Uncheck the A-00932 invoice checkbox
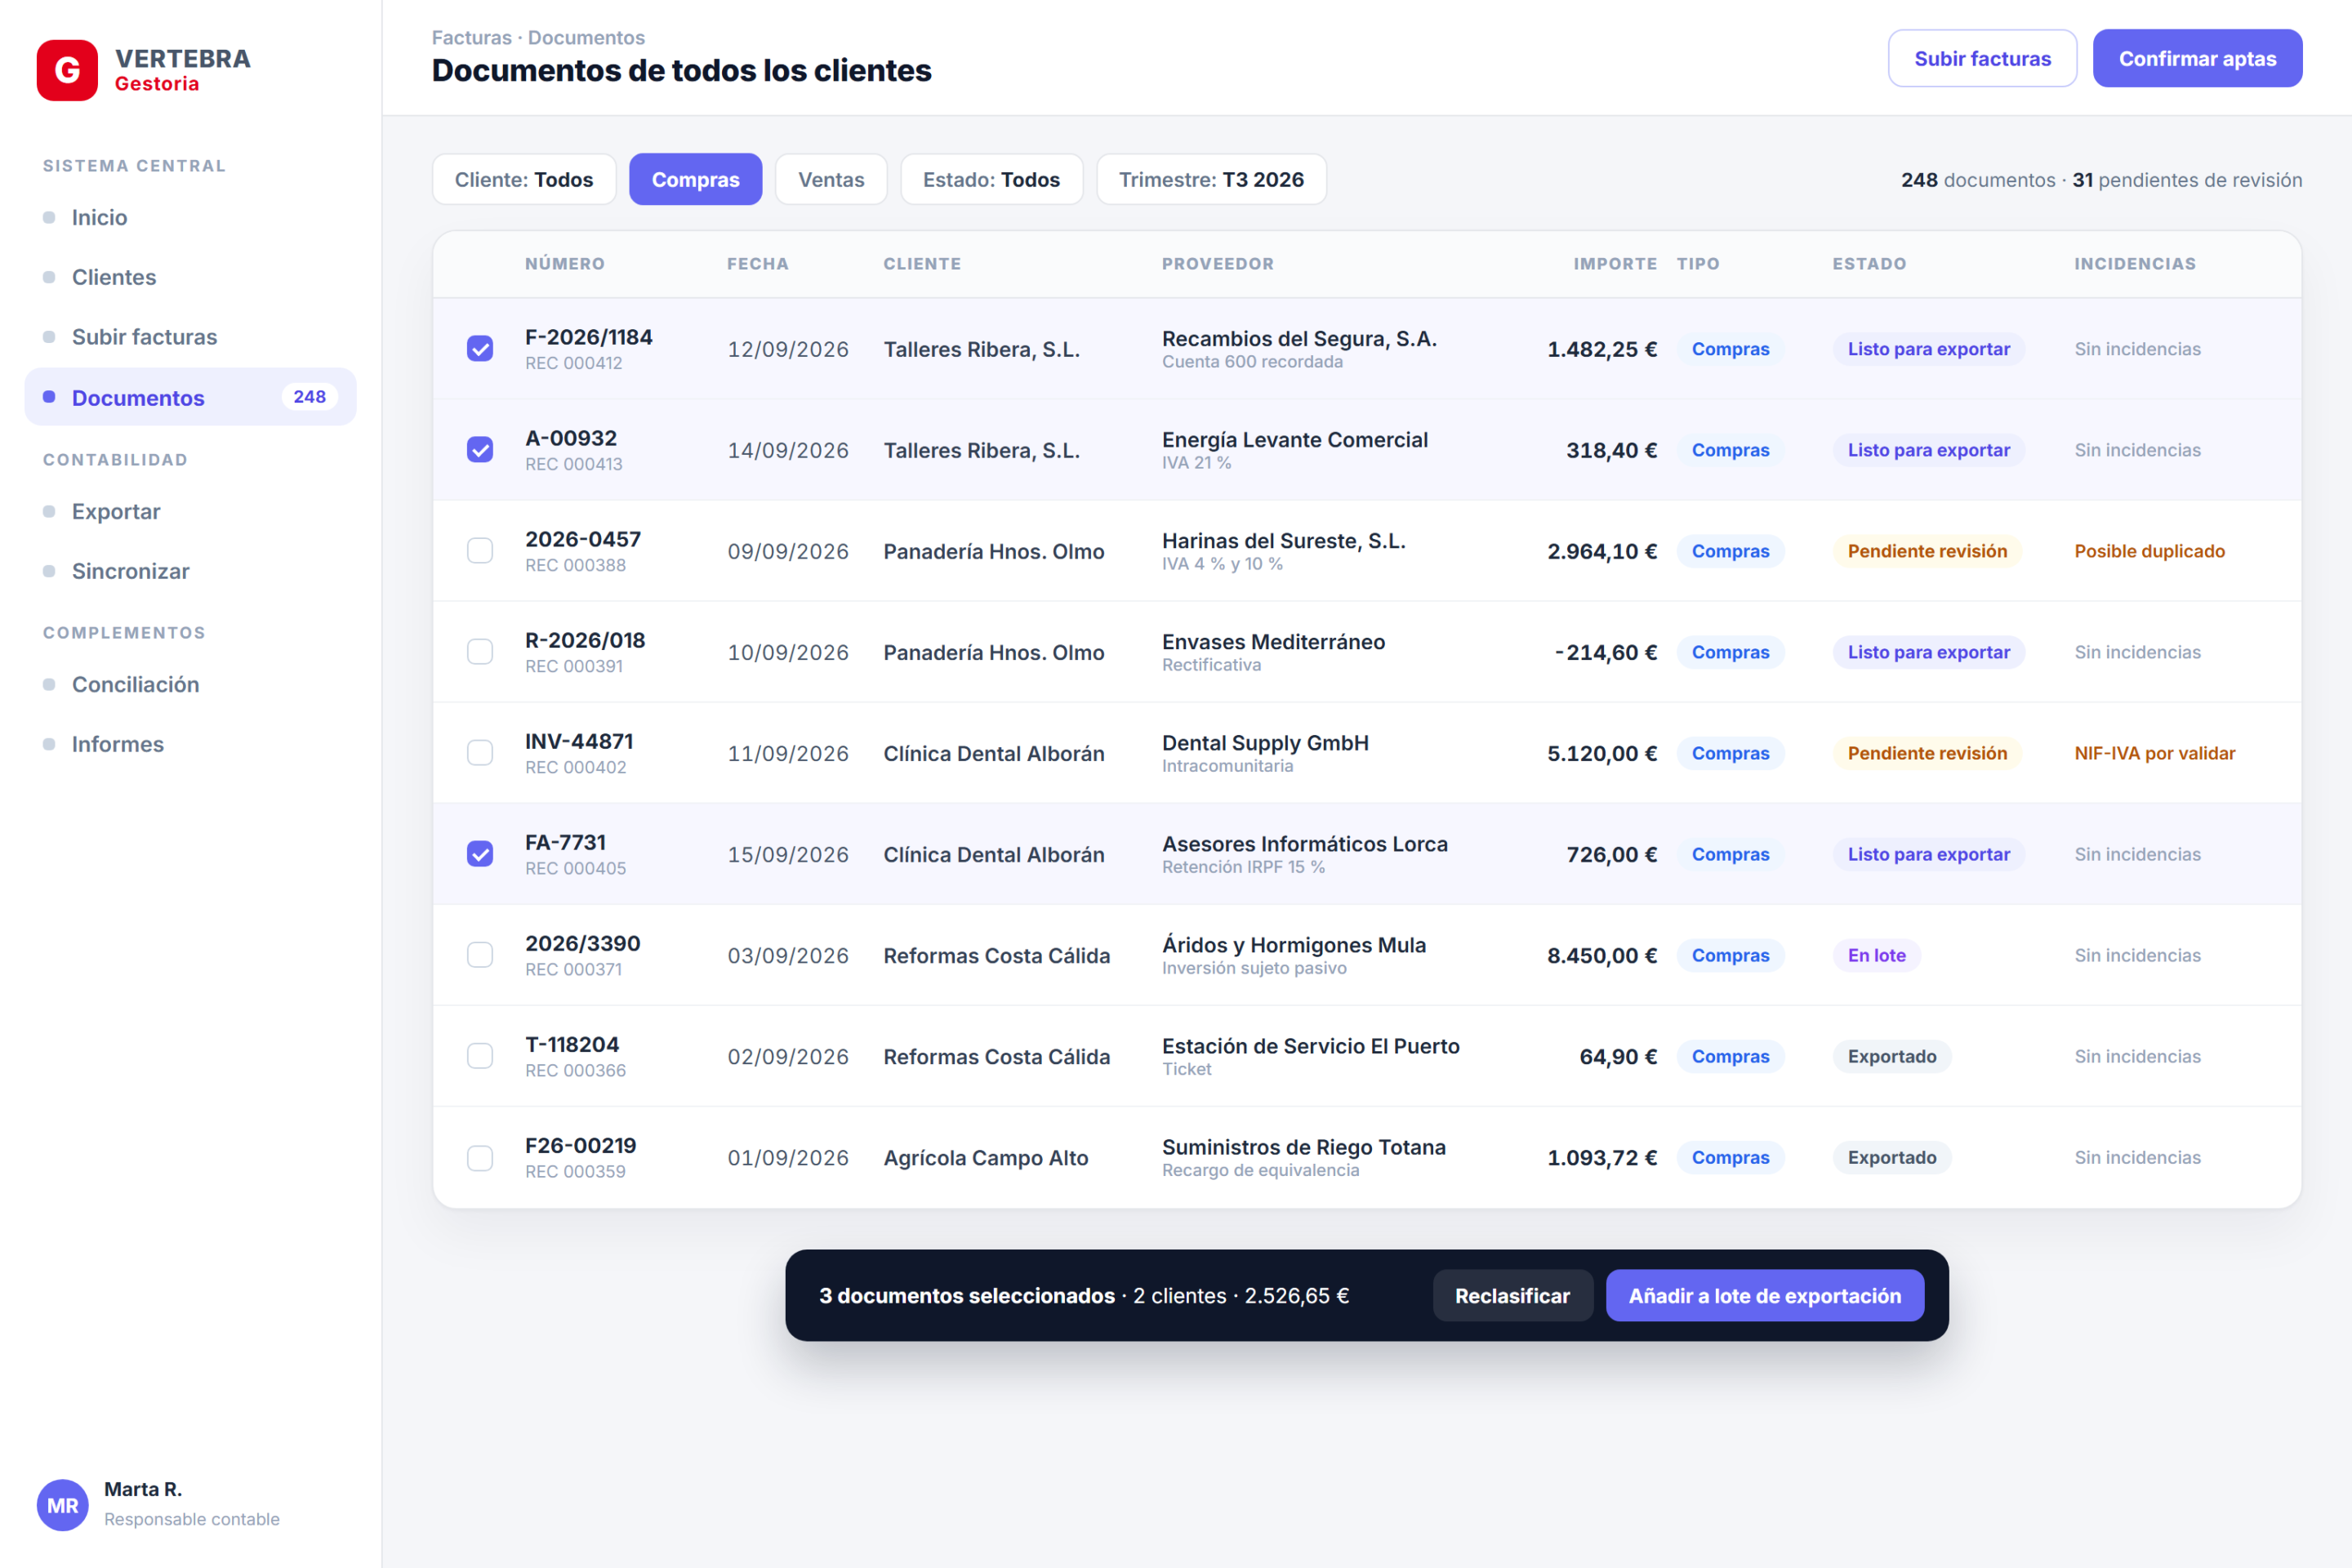2352x1568 pixels. pos(480,449)
